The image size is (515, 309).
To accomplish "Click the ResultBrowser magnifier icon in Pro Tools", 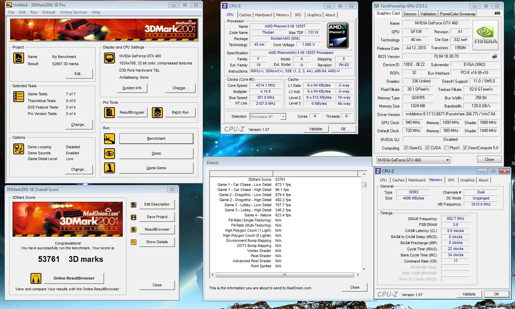I will [109, 112].
